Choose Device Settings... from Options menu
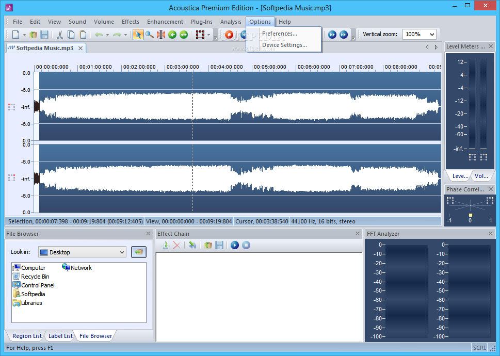This screenshot has width=500, height=356. (x=284, y=45)
